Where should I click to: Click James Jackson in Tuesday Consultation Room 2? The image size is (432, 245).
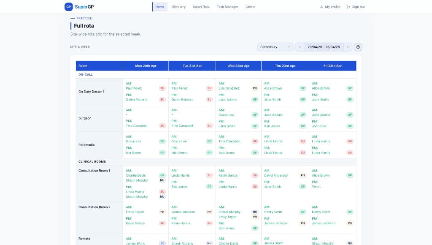[183, 212]
